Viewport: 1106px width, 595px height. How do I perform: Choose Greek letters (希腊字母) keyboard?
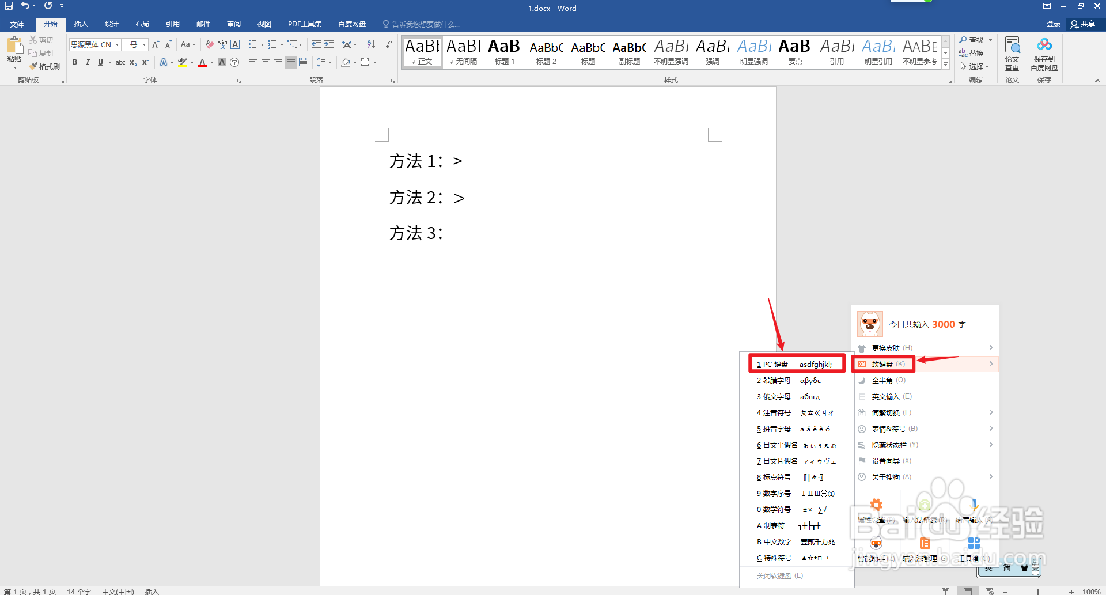click(x=796, y=380)
